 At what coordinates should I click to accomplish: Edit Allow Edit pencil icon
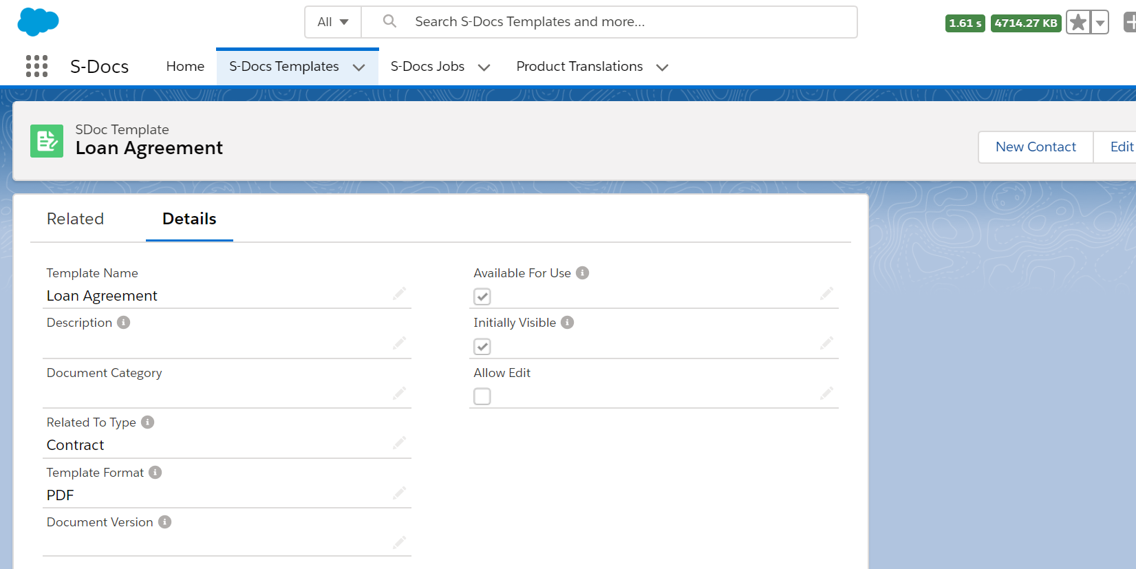[826, 393]
